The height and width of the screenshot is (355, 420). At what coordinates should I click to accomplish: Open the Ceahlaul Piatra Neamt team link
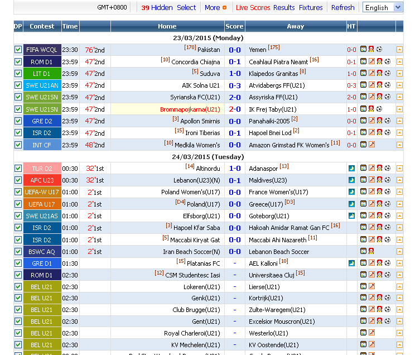(x=278, y=62)
